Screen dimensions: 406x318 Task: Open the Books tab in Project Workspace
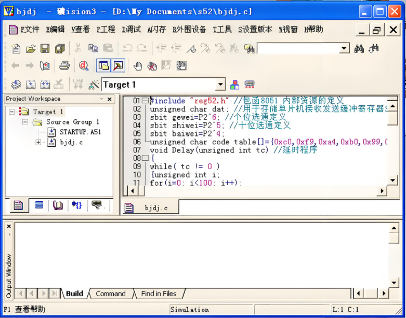tap(58, 205)
